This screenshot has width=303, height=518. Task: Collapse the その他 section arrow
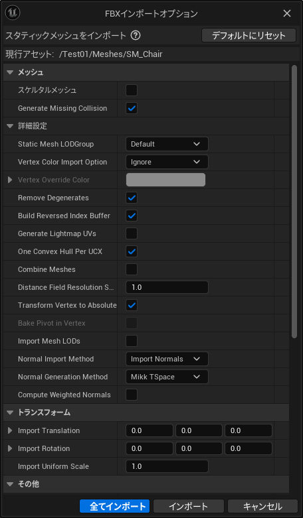(x=10, y=484)
